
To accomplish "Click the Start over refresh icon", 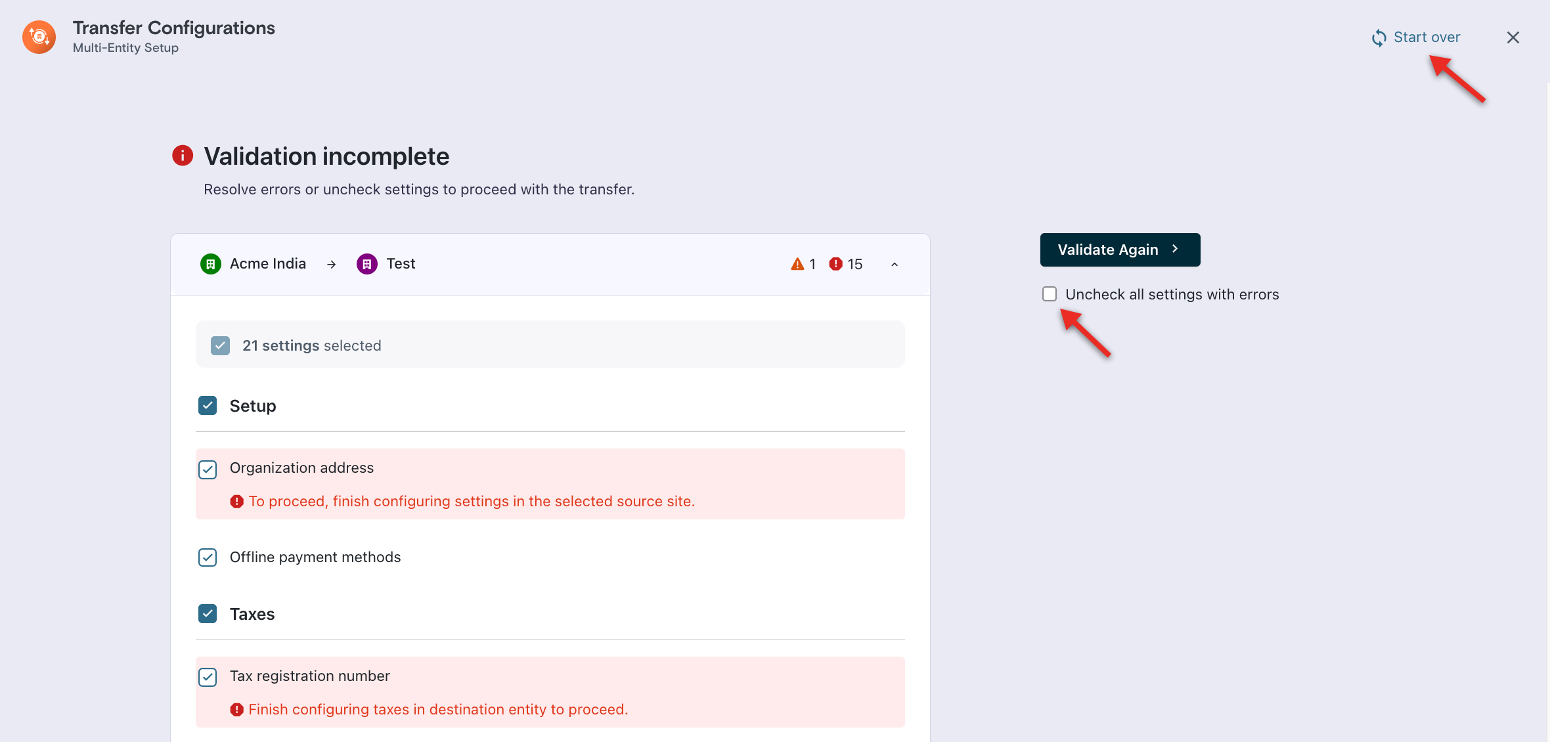I will point(1379,38).
